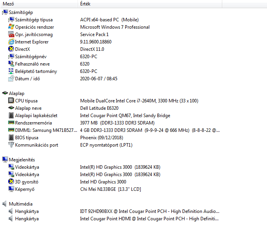The width and height of the screenshot is (267, 230).
Task: Click the speaker icon of the IDT 92HD90BXX Hangkártya row
Action: pyautogui.click(x=11, y=211)
